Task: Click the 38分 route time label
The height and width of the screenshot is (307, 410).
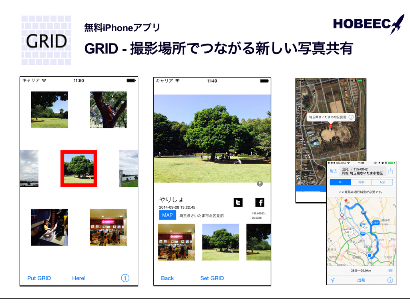Action: point(376,223)
